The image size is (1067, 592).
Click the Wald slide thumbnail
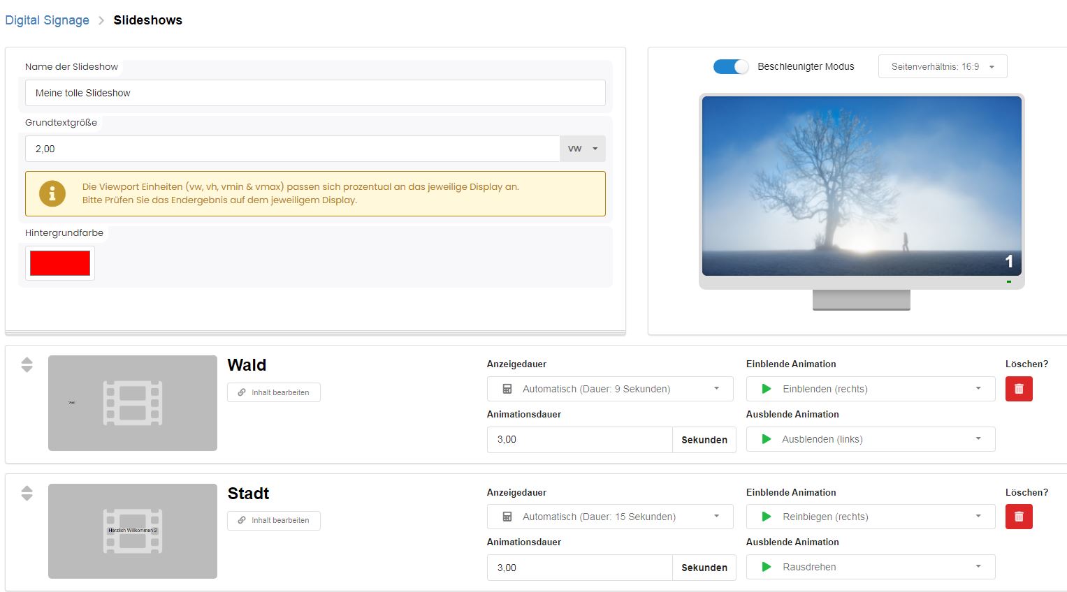click(x=133, y=403)
